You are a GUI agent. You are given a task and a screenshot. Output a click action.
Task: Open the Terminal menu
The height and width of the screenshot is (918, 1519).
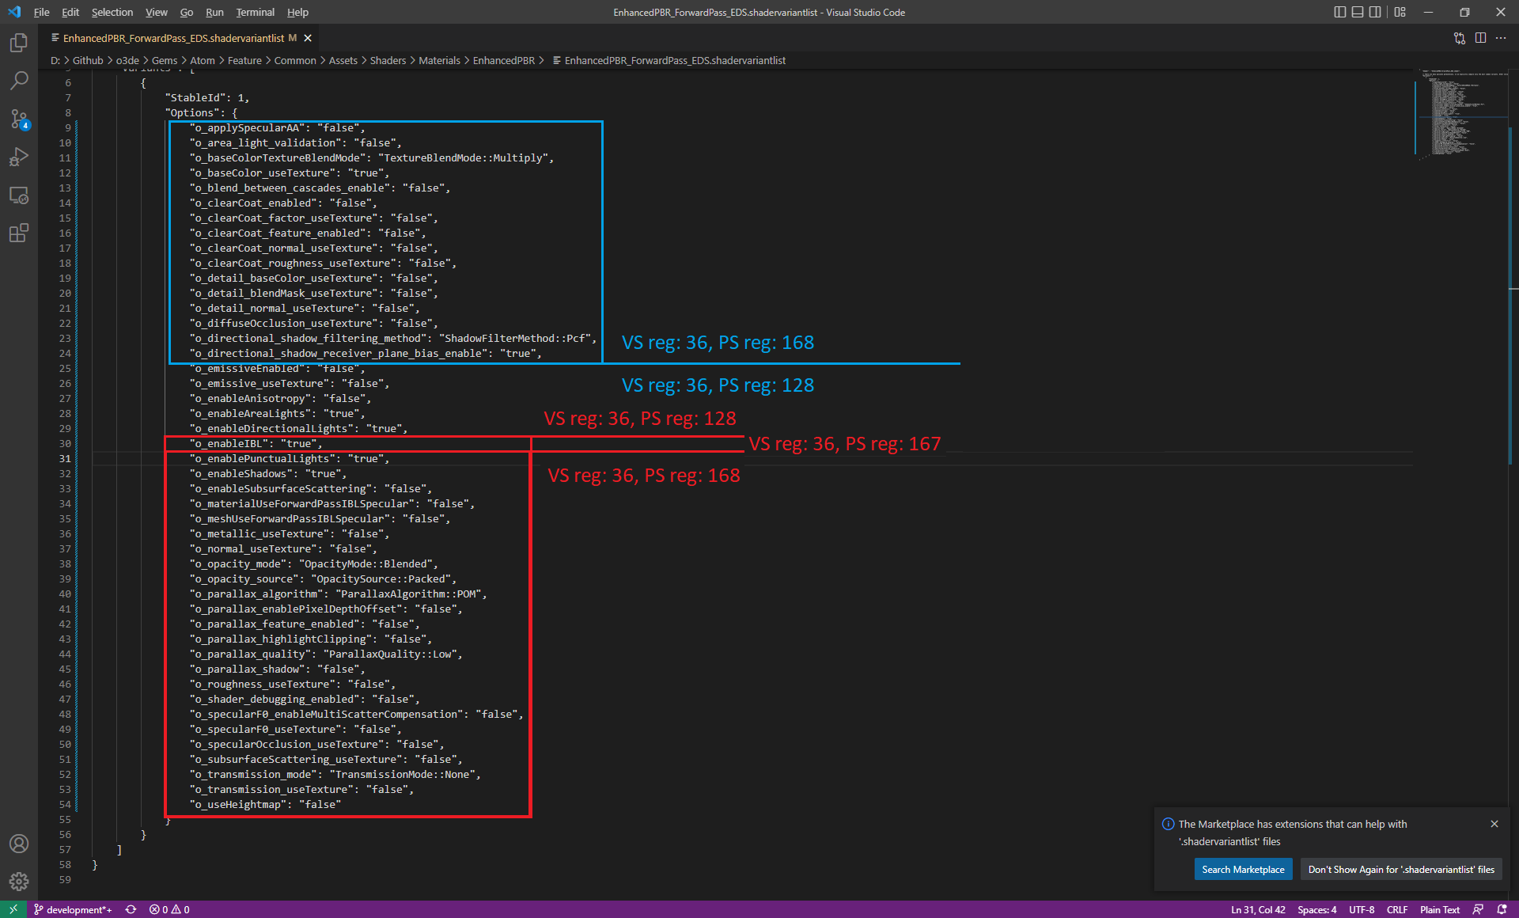(x=255, y=12)
